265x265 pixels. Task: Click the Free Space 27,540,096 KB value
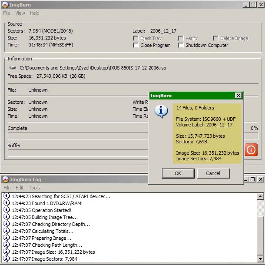(61, 76)
